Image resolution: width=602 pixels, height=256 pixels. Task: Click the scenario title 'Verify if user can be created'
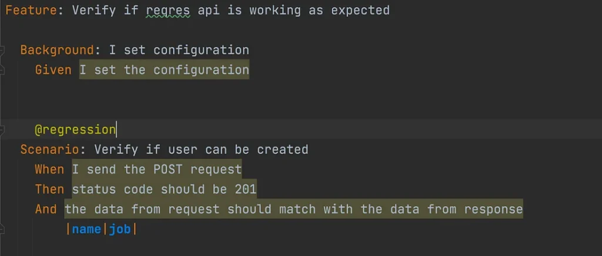click(201, 149)
